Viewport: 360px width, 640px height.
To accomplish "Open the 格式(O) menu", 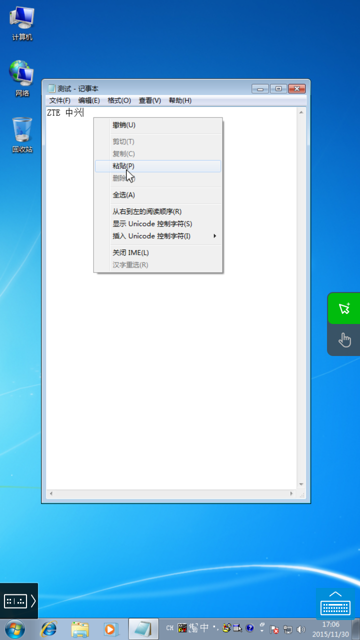I will click(119, 100).
